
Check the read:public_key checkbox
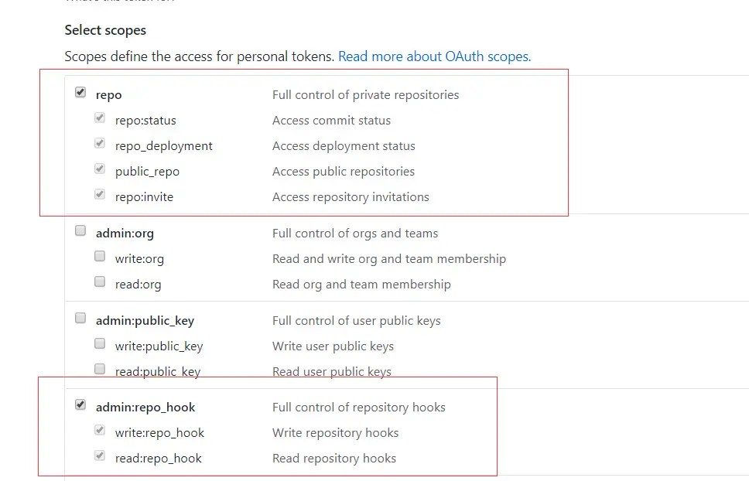coord(100,370)
